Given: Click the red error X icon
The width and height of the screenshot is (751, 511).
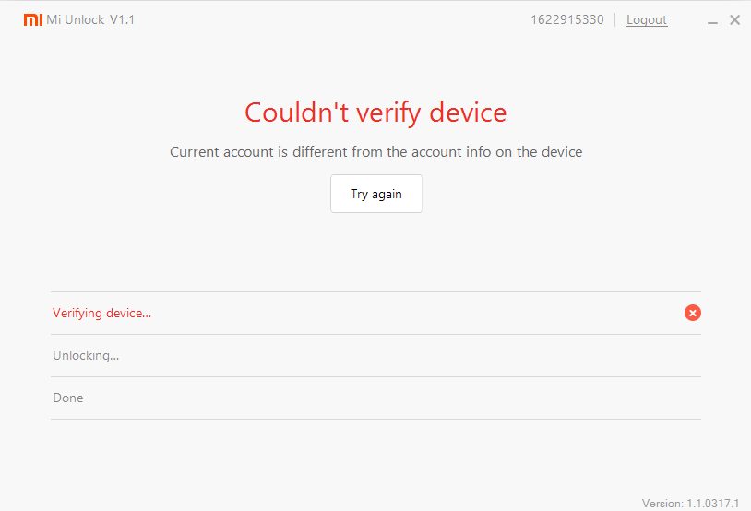Looking at the screenshot, I should click(x=693, y=313).
